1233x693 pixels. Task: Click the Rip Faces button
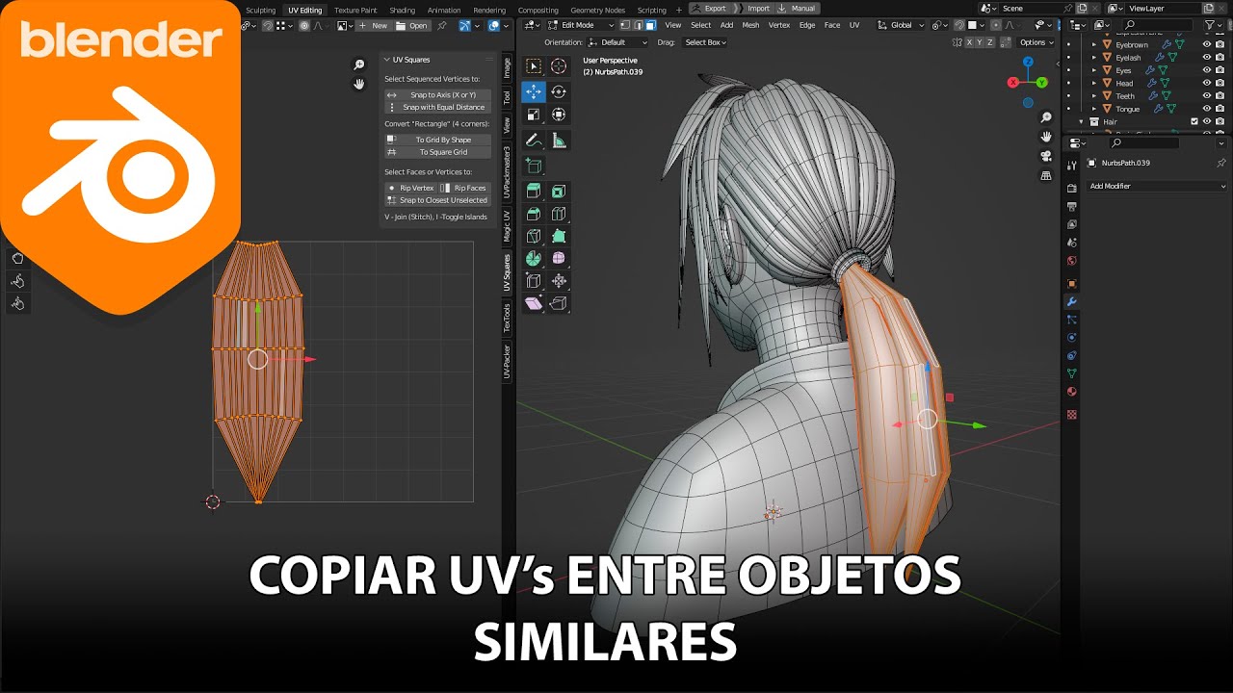pos(464,188)
